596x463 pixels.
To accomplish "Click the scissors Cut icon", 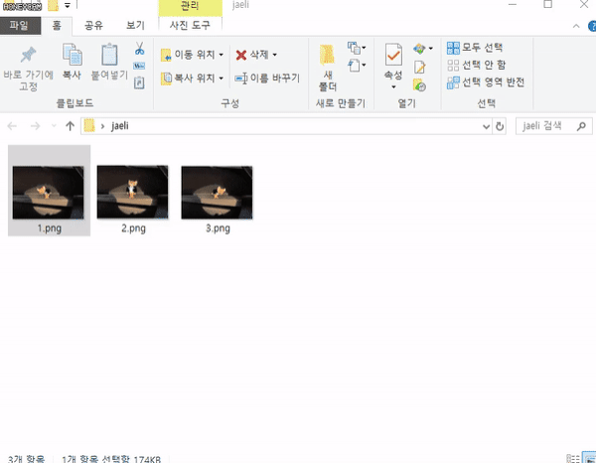I will [x=139, y=49].
